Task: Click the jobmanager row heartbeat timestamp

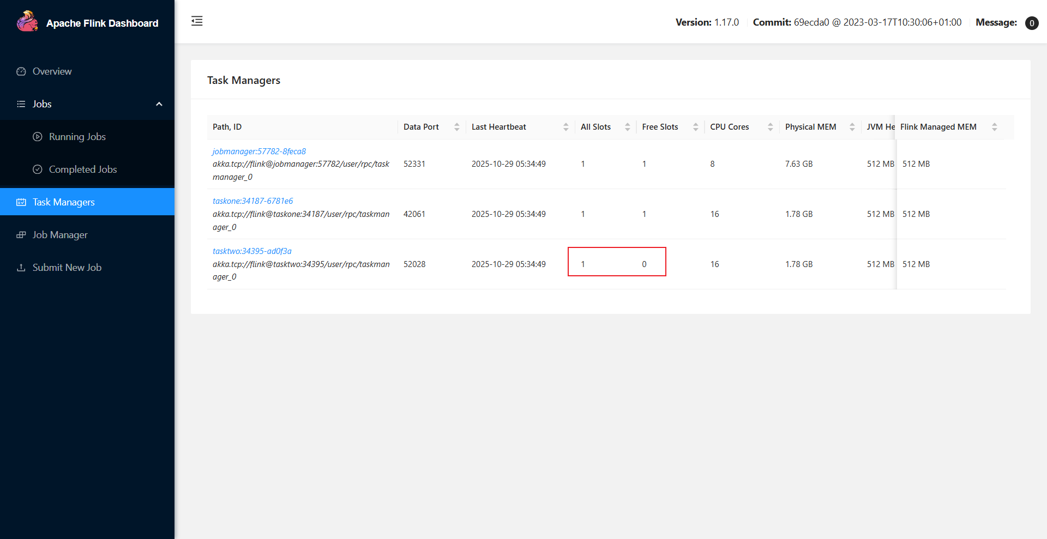Action: (509, 164)
